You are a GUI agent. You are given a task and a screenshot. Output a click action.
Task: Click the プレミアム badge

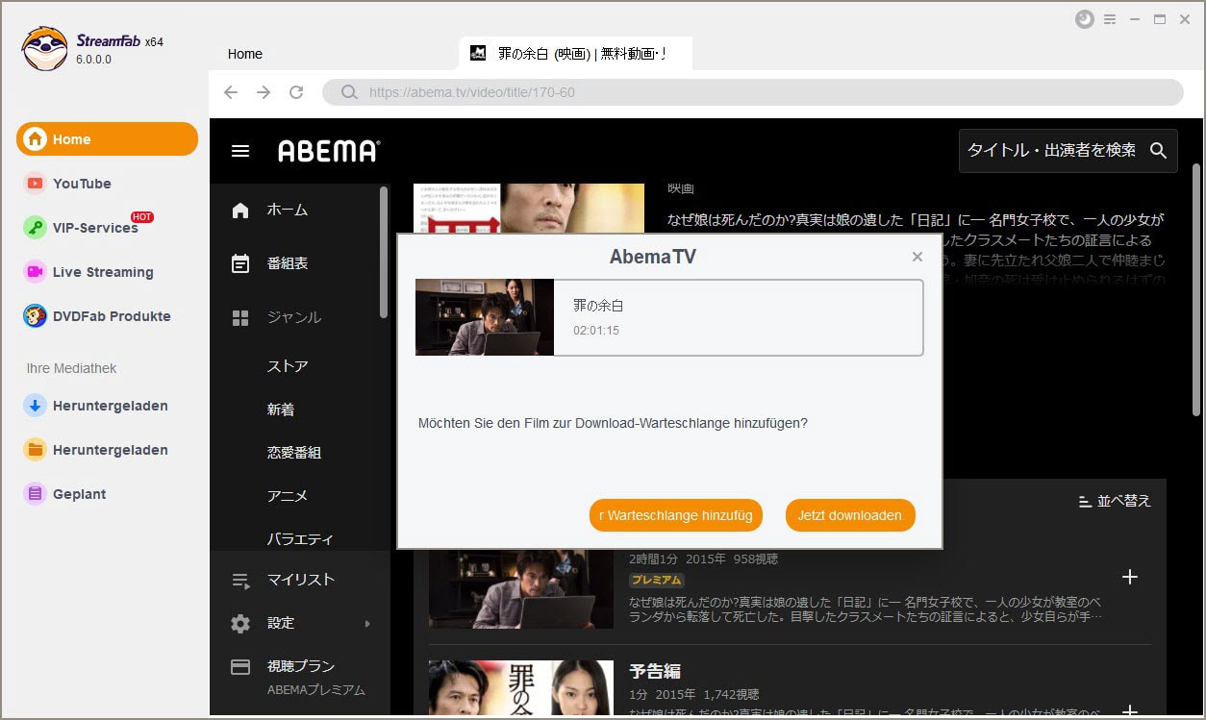(x=657, y=581)
